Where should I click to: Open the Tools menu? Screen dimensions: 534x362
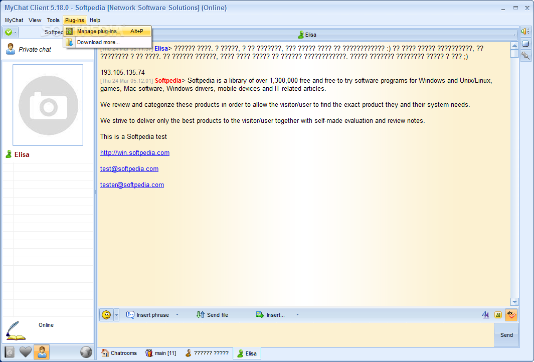tap(53, 20)
